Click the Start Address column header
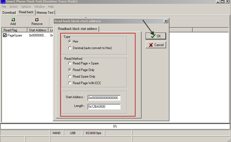Screen dimensions: 231x142 (x=38, y=30)
